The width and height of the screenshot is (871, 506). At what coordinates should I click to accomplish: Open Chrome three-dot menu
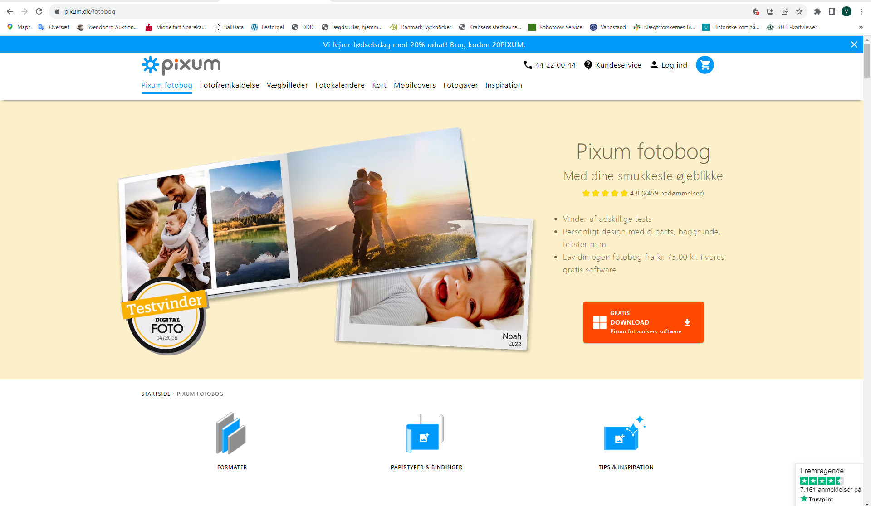click(861, 11)
